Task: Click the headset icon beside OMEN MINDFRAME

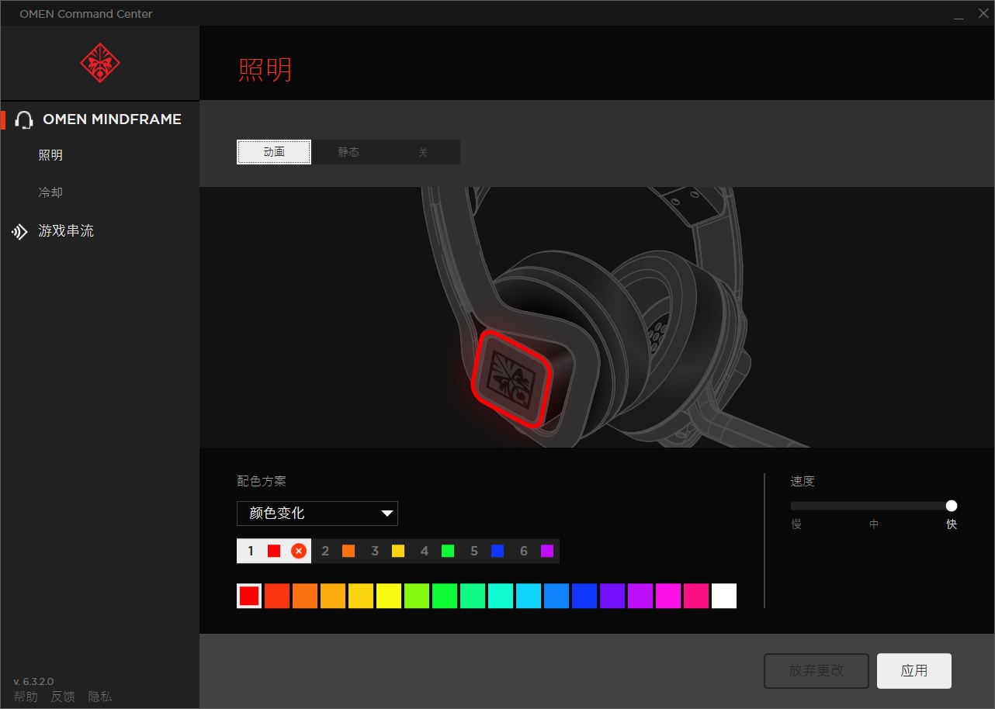Action: tap(24, 119)
